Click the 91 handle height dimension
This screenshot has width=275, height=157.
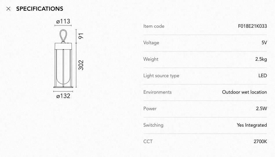point(81,36)
